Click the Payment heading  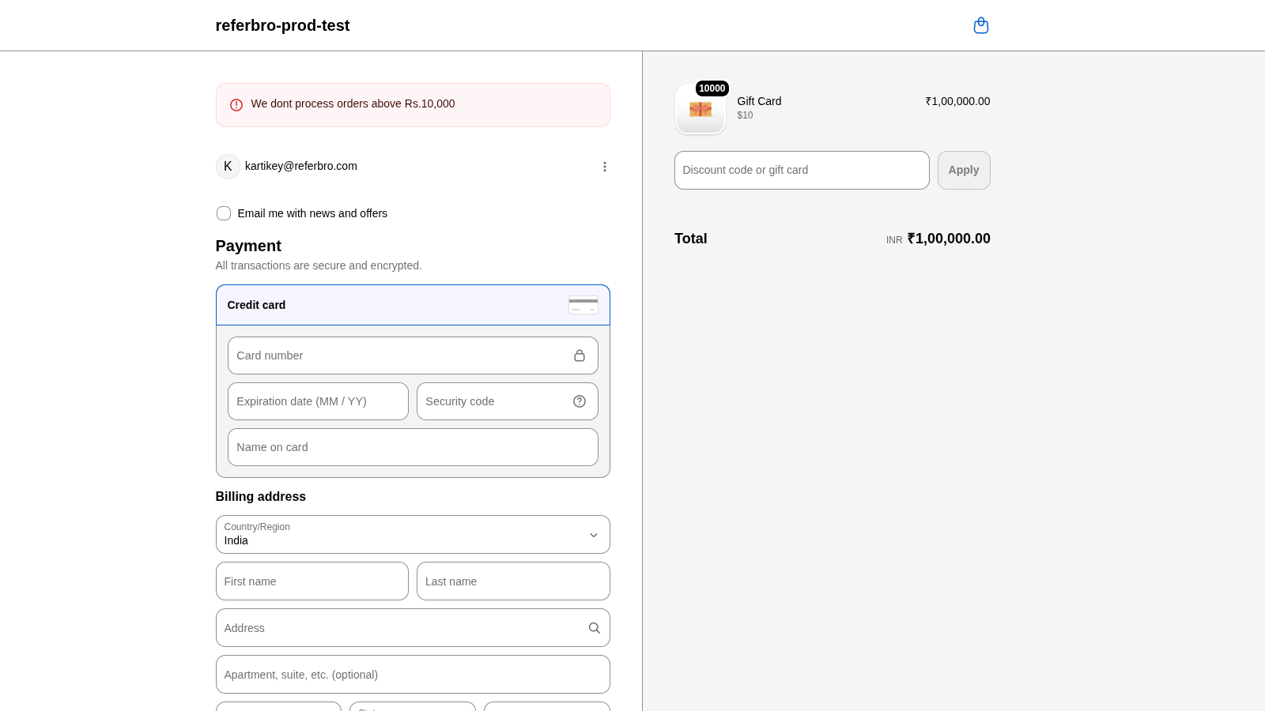248,246
